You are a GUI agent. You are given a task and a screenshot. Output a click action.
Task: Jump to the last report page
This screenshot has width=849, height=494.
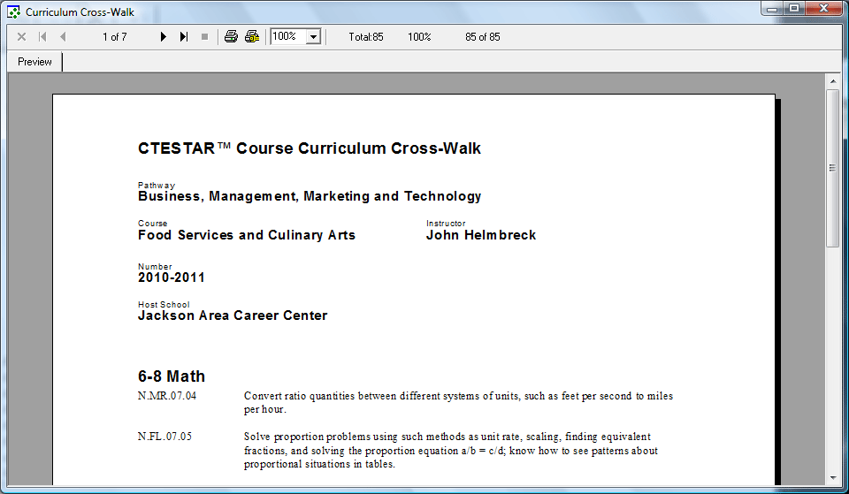tap(183, 37)
